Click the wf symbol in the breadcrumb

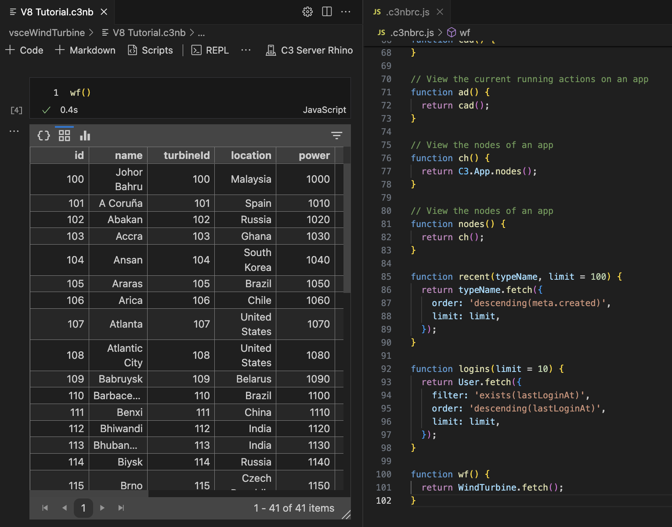[x=464, y=32]
